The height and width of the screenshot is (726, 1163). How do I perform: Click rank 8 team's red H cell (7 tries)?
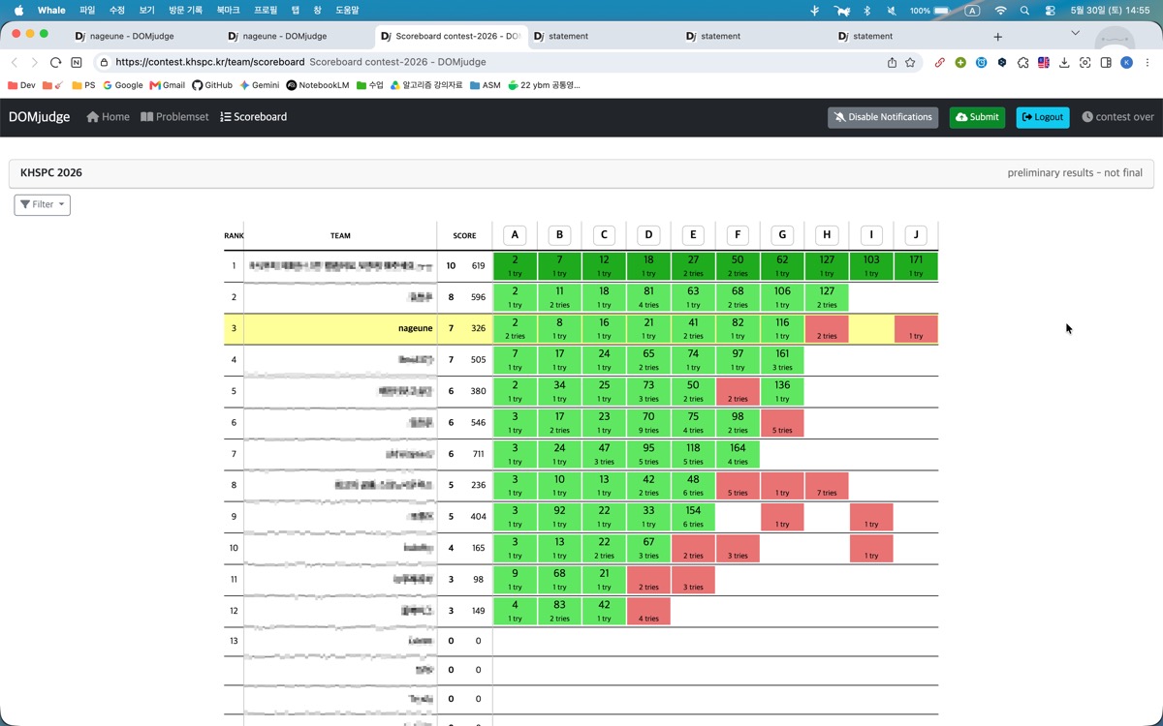[x=827, y=486]
